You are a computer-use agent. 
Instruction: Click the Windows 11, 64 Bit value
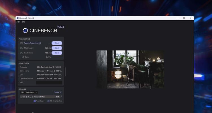coord(49,79)
